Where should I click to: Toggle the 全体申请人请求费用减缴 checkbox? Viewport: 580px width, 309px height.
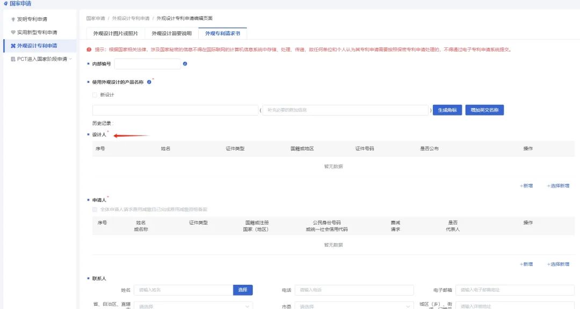95,209
